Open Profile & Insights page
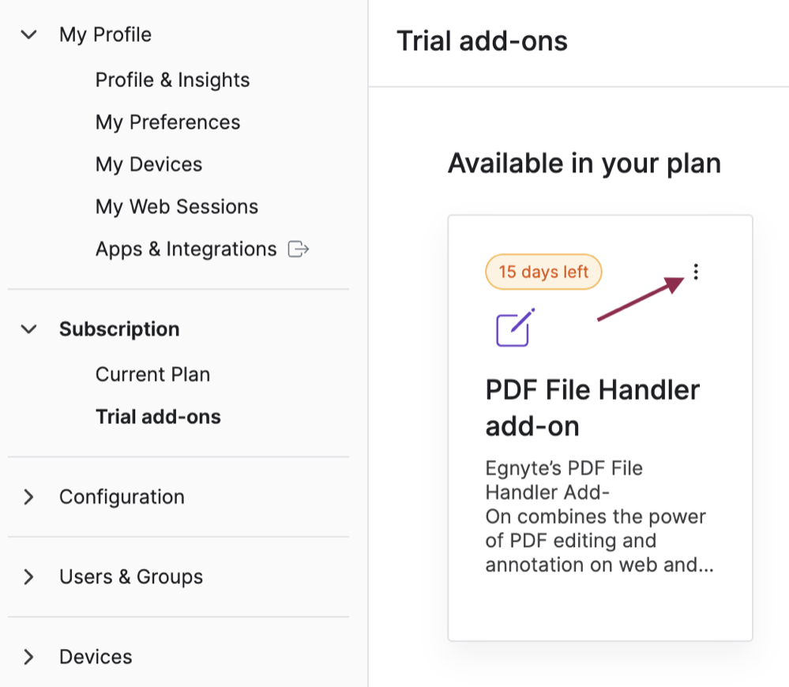Screen dimensions: 789x687 [x=173, y=80]
